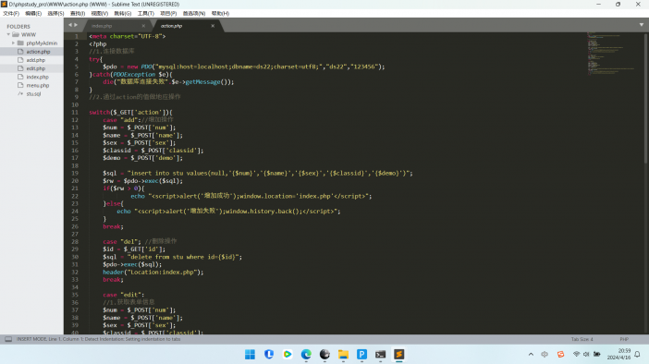
Task: Open the 文件(F) menu
Action: (x=11, y=13)
